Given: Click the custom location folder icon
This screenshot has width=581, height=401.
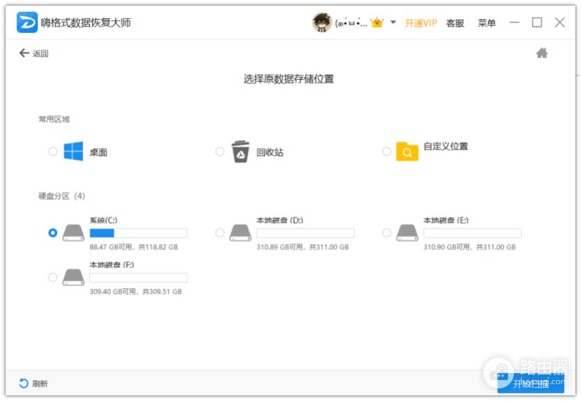Looking at the screenshot, I should [407, 151].
